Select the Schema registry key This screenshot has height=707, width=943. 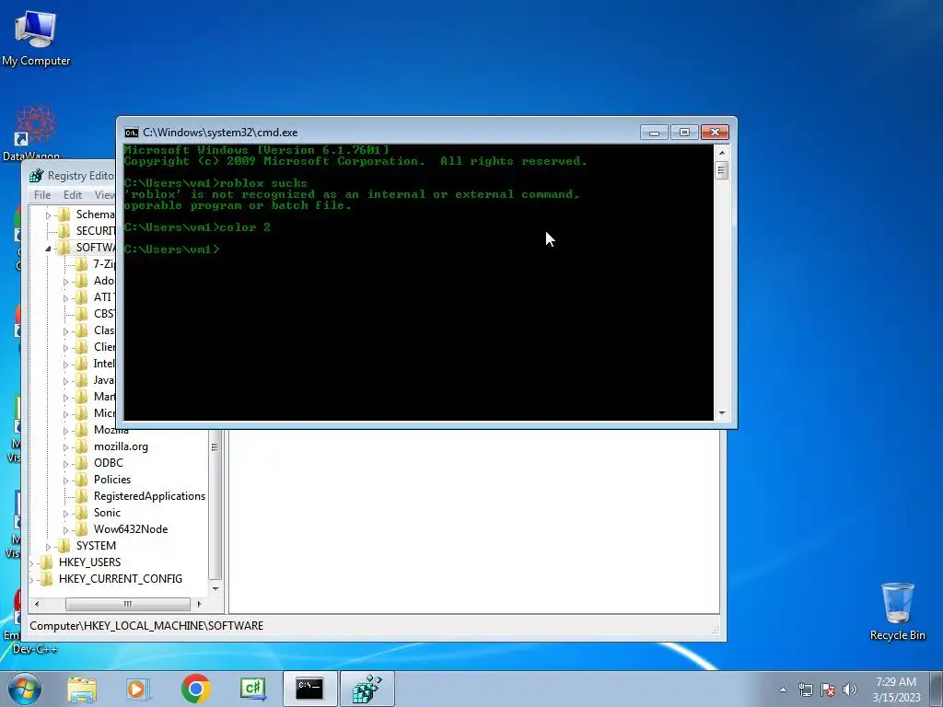pyautogui.click(x=95, y=214)
